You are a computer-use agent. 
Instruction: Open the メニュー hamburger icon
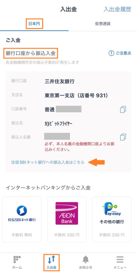[x=120, y=260]
